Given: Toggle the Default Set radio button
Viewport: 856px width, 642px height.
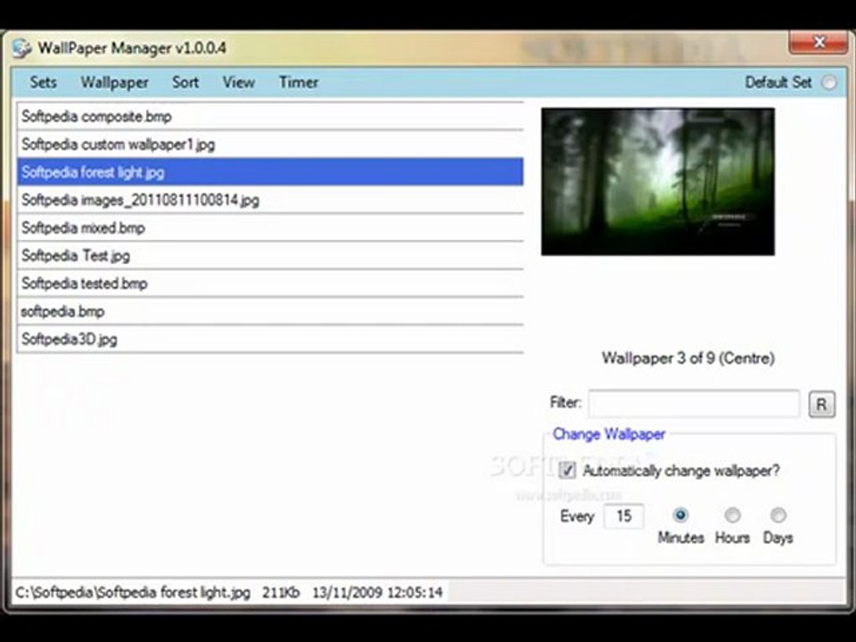Looking at the screenshot, I should pyautogui.click(x=829, y=82).
